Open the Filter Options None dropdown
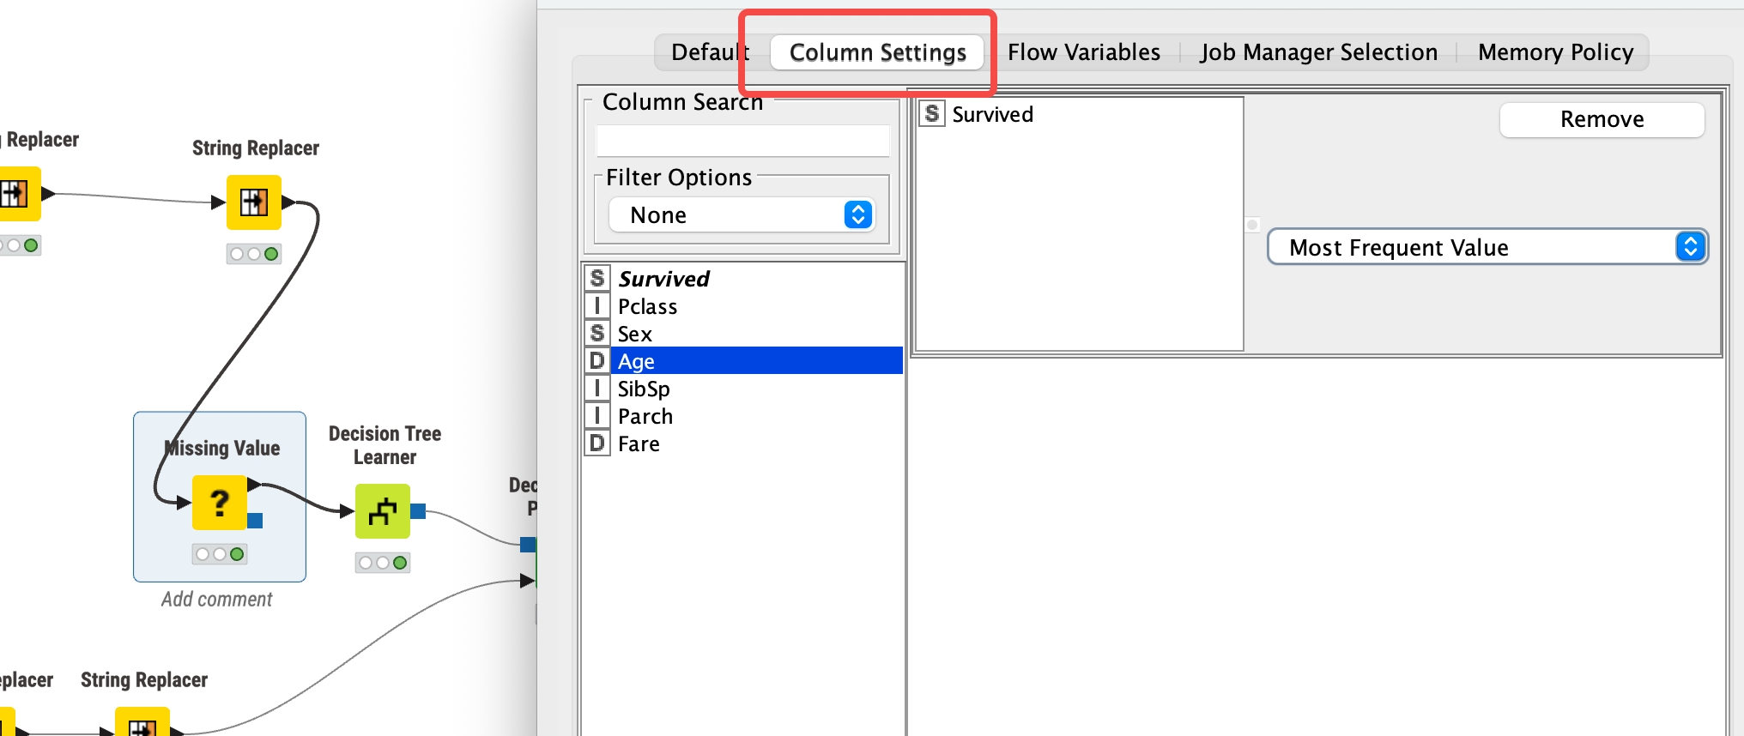The height and width of the screenshot is (736, 1744). [742, 214]
